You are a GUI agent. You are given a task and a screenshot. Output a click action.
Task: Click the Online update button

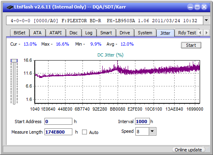click(188, 150)
